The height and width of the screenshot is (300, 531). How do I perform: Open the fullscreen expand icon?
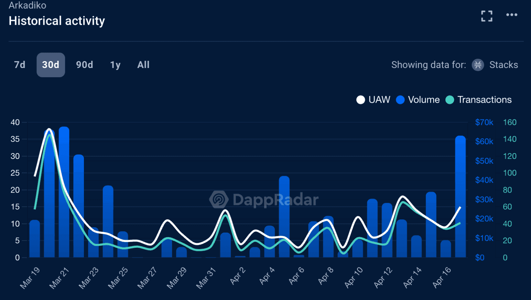pyautogui.click(x=487, y=16)
